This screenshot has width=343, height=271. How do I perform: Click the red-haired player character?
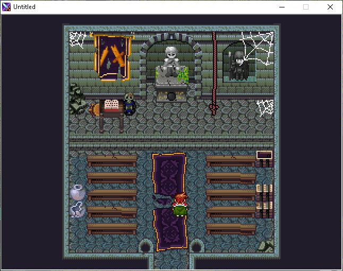pyautogui.click(x=181, y=205)
